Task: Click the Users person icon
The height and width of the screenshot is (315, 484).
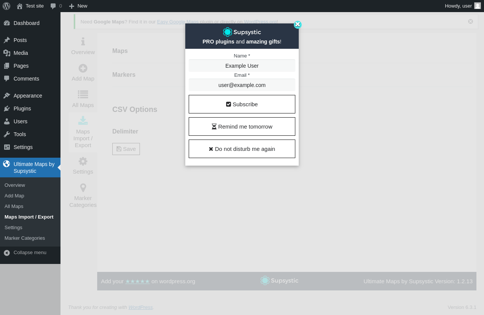Action: pyautogui.click(x=7, y=121)
